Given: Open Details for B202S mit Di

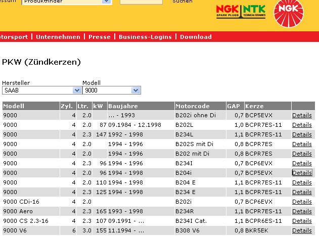Looking at the screenshot, I should (302, 144).
